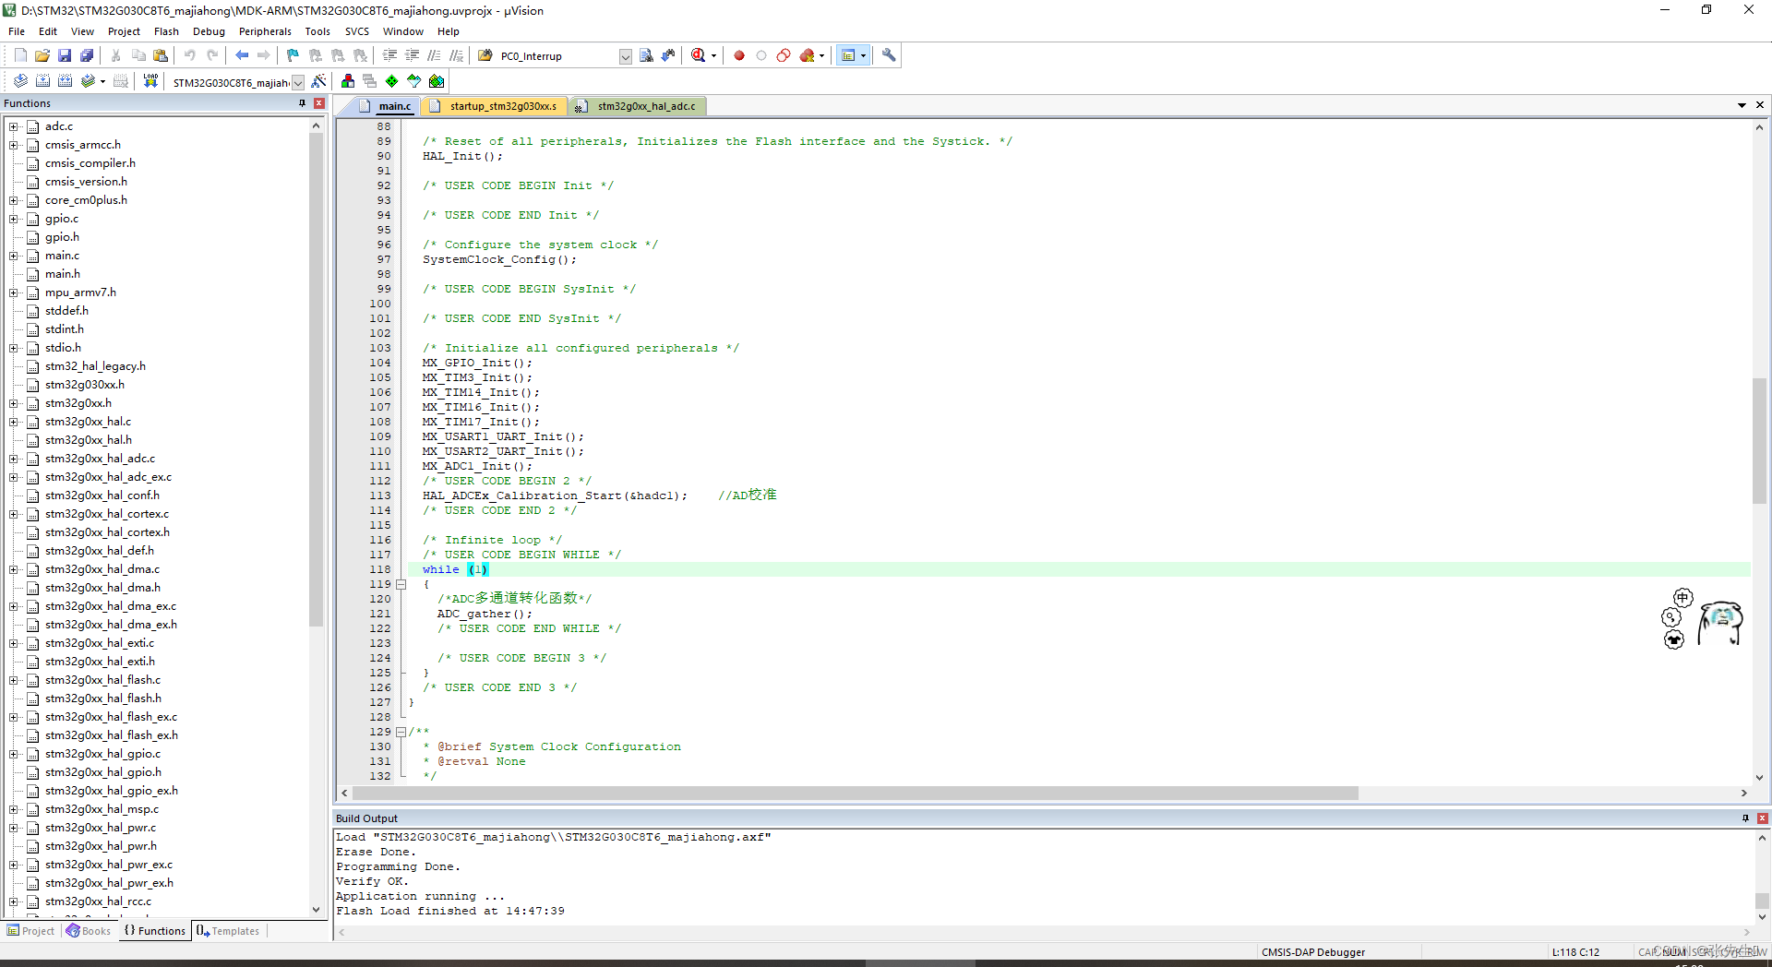Open the Books panel

tap(89, 930)
